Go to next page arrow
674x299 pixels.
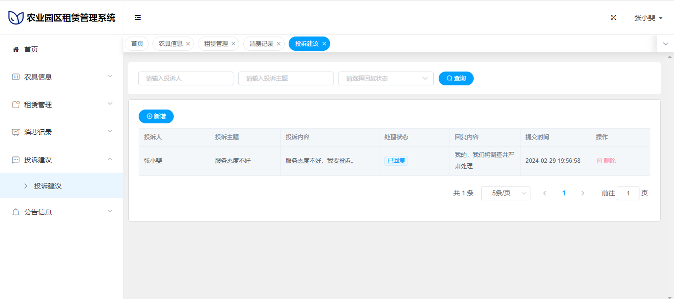(583, 193)
